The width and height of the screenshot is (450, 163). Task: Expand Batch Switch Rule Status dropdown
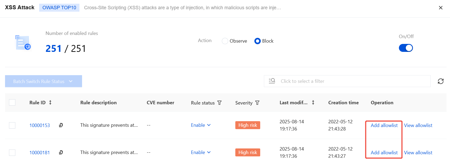[x=43, y=81]
